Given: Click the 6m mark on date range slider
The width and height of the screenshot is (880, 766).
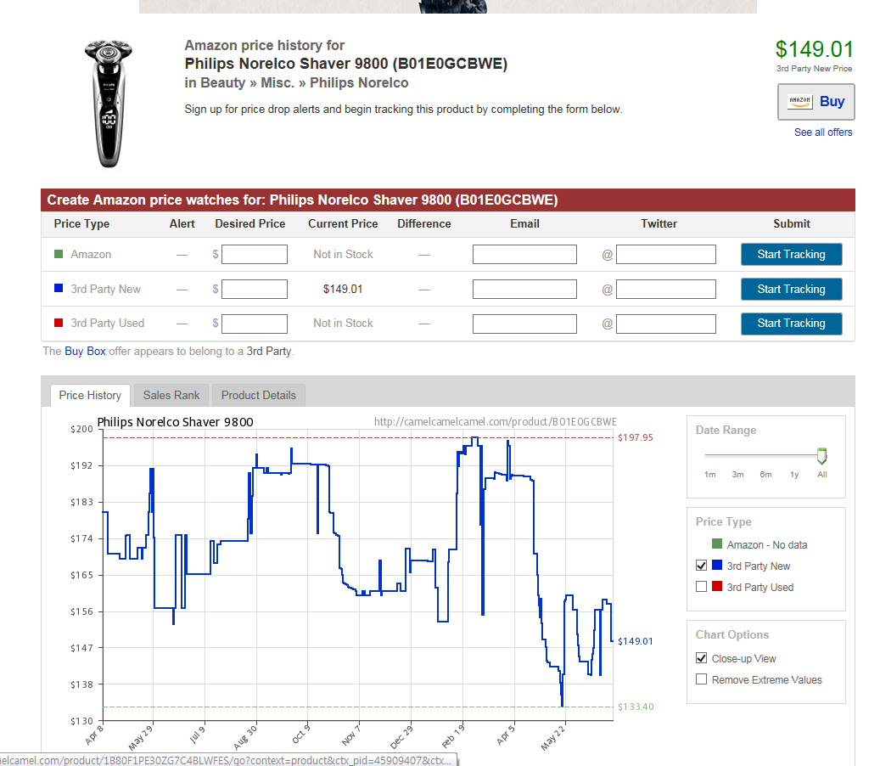Looking at the screenshot, I should [x=765, y=474].
